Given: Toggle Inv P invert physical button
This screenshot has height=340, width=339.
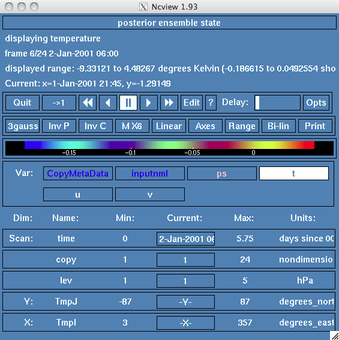Looking at the screenshot, I should pos(59,126).
